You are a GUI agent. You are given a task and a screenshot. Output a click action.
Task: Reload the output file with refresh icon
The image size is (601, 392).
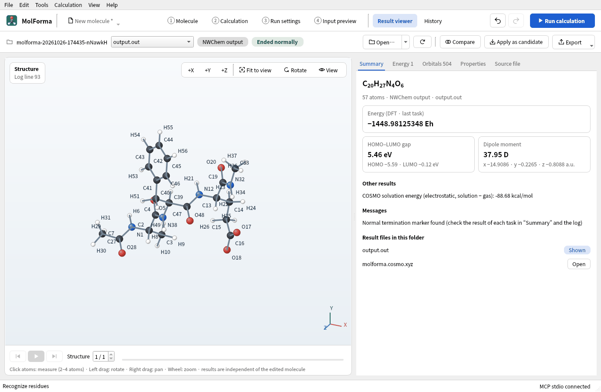tap(422, 42)
